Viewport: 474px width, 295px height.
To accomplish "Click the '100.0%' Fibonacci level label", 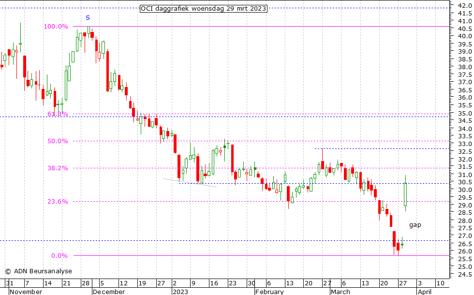I will point(56,27).
